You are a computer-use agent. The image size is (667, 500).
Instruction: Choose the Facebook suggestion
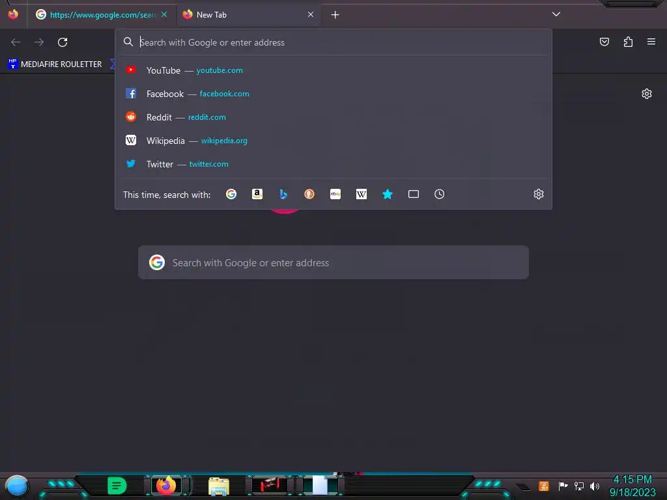333,94
